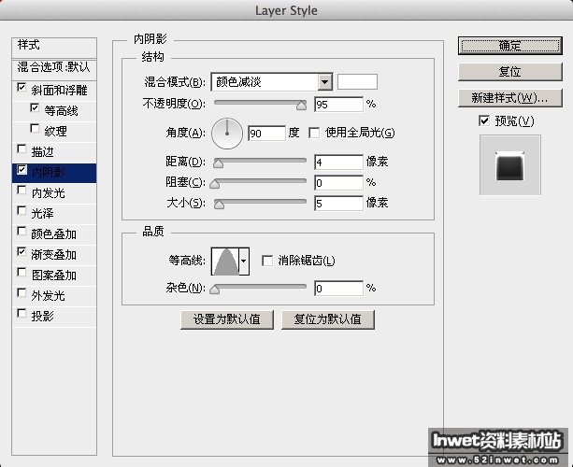Uncheck the 等高线 sub-option checkbox
Image resolution: width=573 pixels, height=467 pixels.
[35, 108]
